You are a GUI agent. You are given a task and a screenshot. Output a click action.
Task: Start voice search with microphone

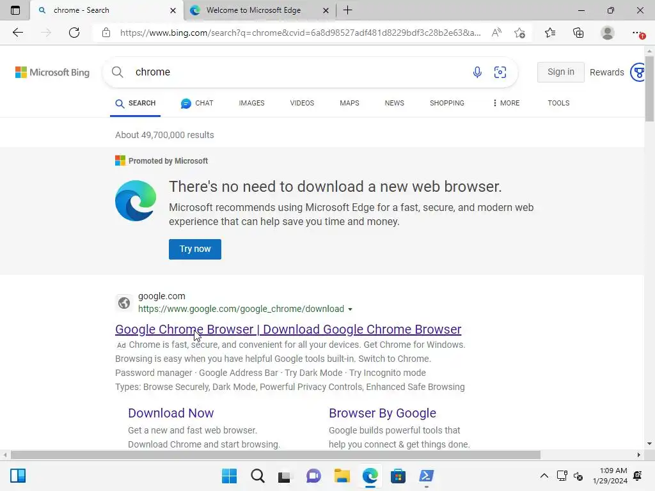click(x=477, y=72)
